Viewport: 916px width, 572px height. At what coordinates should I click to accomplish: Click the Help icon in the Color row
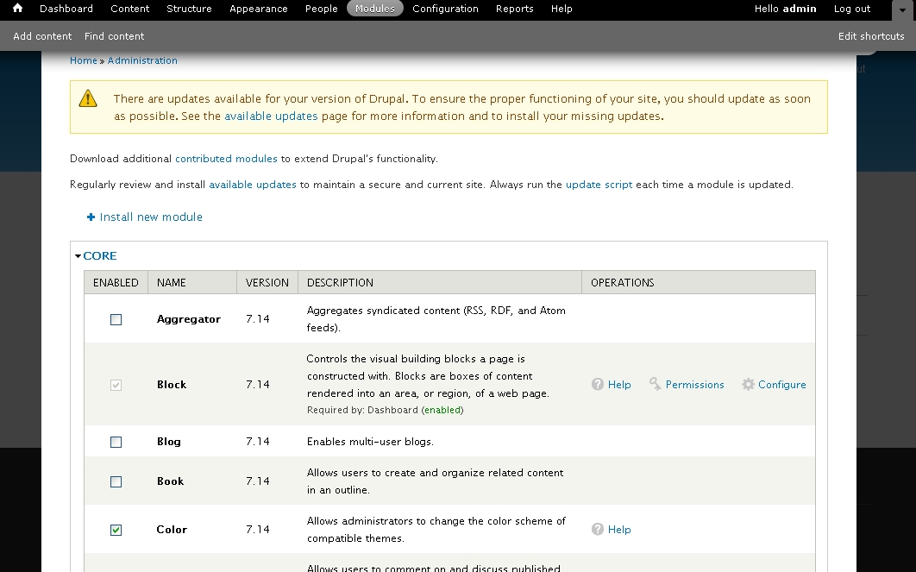coord(598,530)
